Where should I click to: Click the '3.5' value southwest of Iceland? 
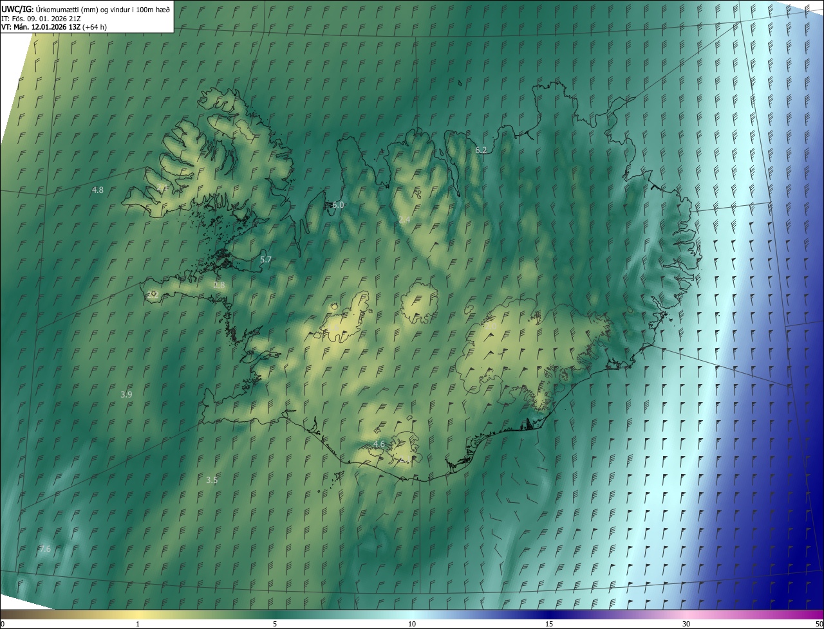tap(212, 480)
